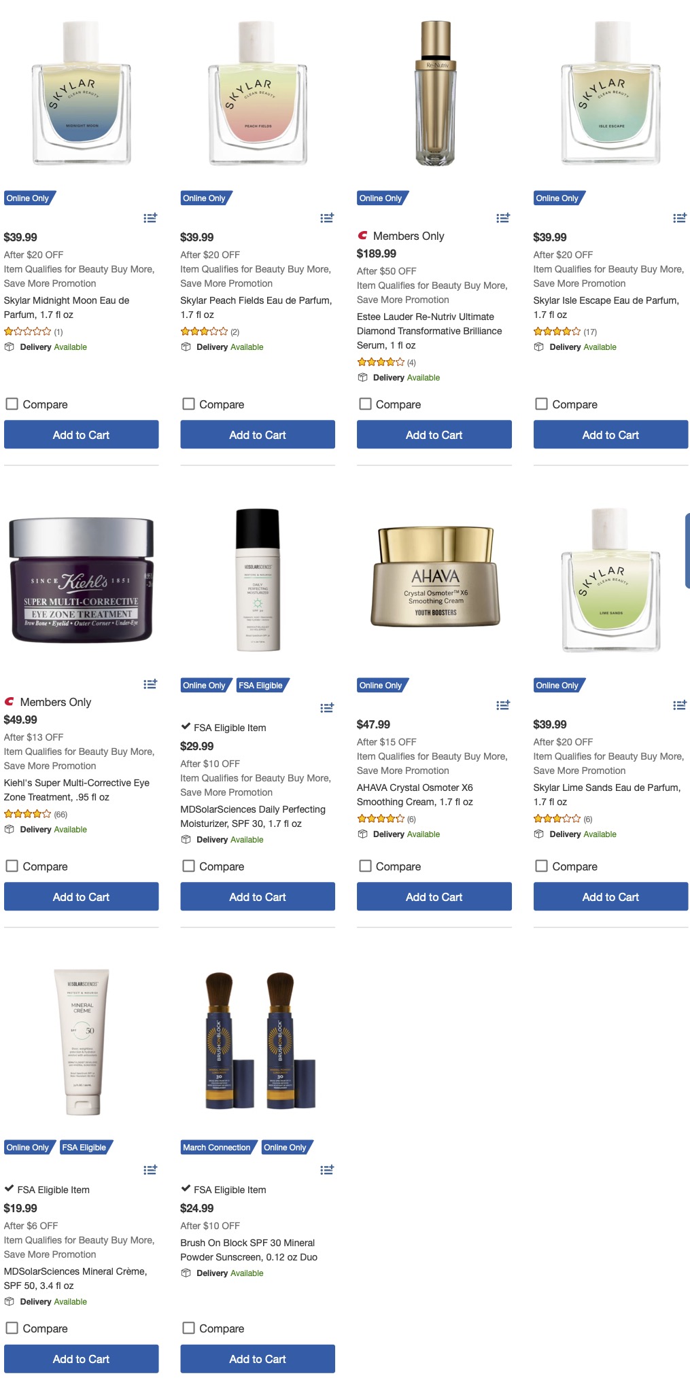The image size is (690, 1378).
Task: Add MDSolarSciences Mineral Crème to cart
Action: tap(82, 1358)
